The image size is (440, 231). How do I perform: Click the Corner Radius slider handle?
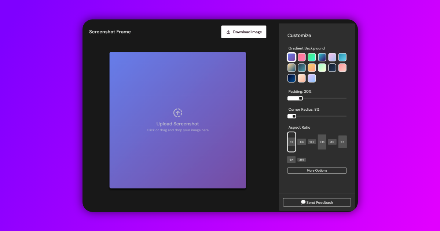pos(294,116)
